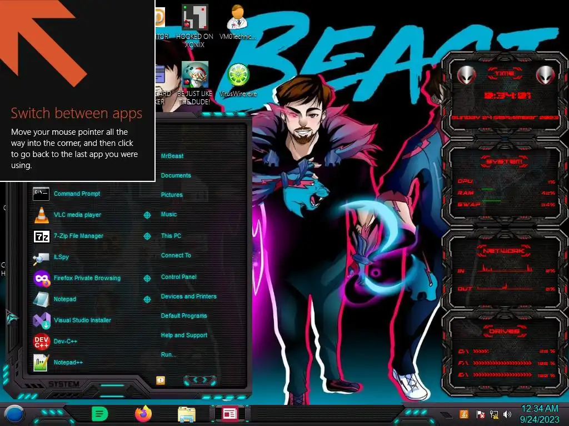The width and height of the screenshot is (569, 426).
Task: Click red digital clock readout
Action: point(507,95)
